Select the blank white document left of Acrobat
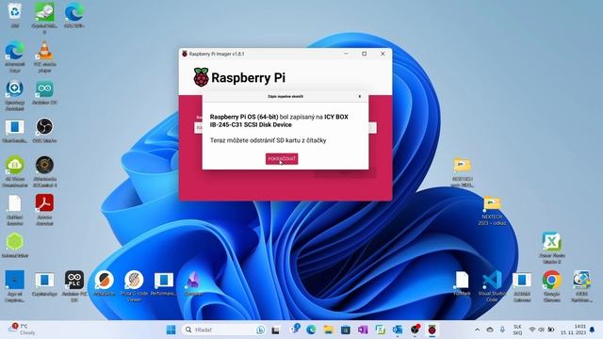603x339 pixels. 15,209
